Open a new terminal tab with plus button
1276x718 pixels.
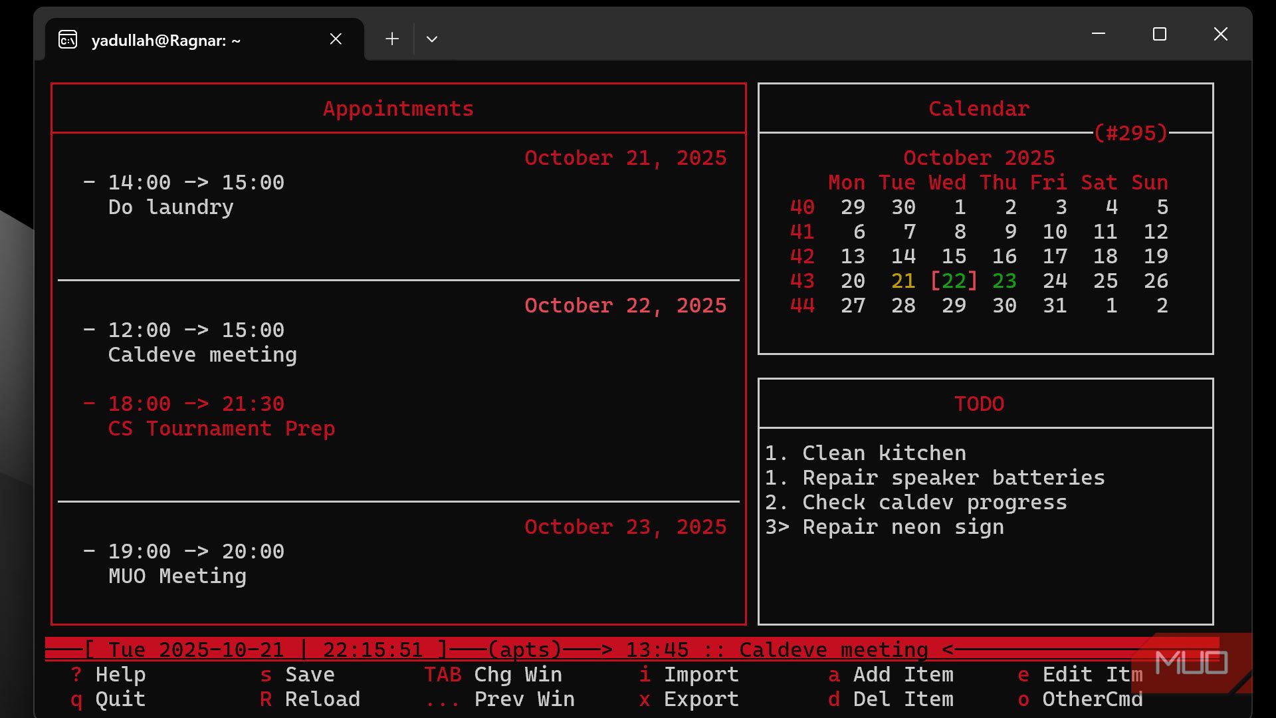[392, 39]
